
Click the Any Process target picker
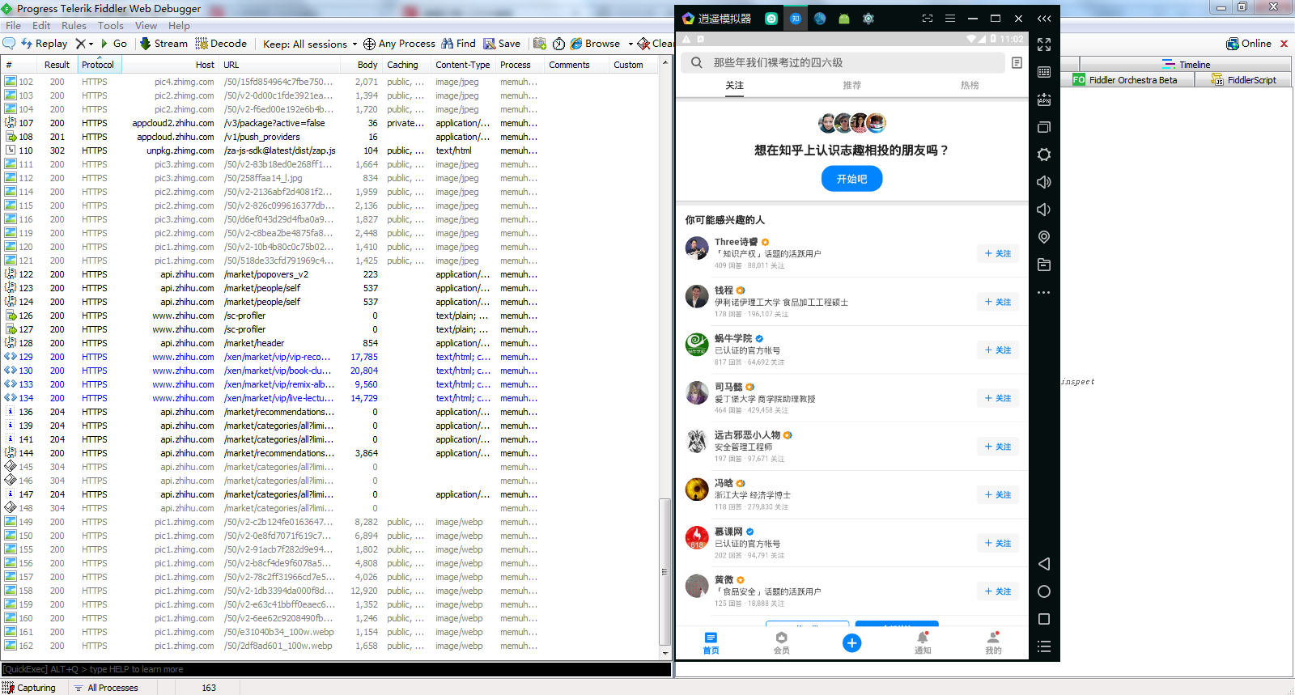tap(399, 44)
